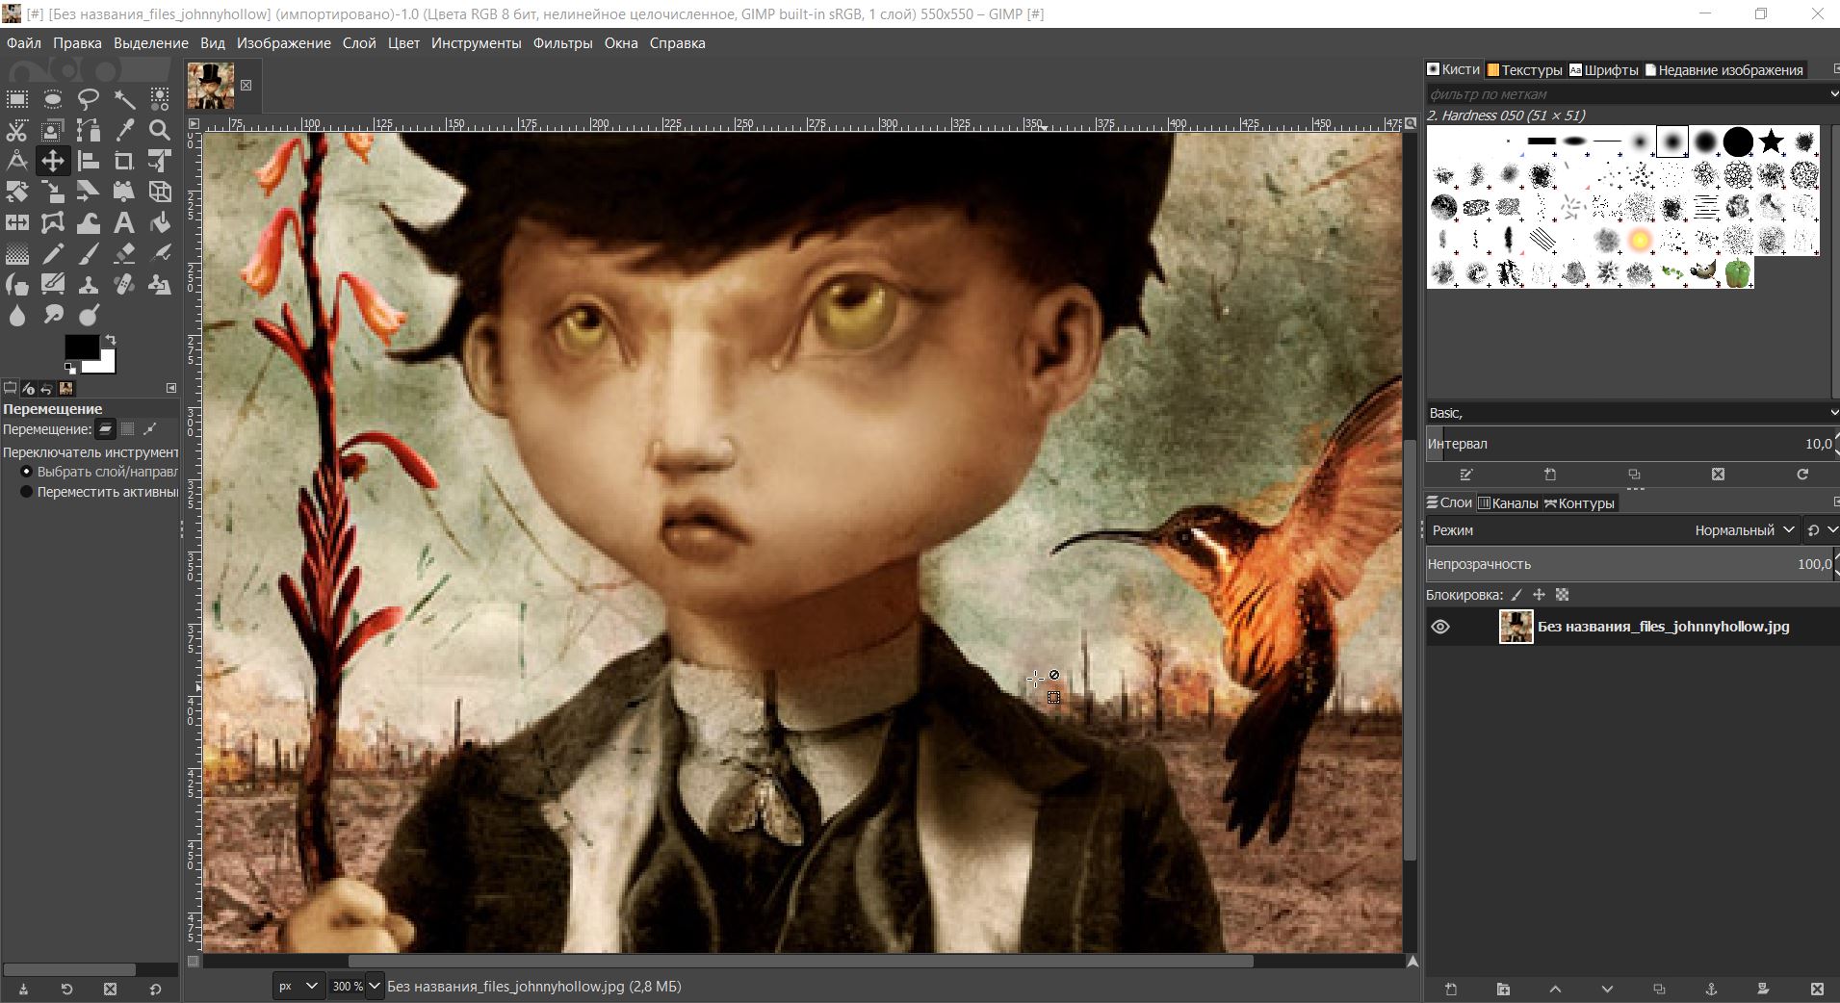This screenshot has height=1003, width=1840.
Task: Select the Crop tool
Action: point(124,161)
